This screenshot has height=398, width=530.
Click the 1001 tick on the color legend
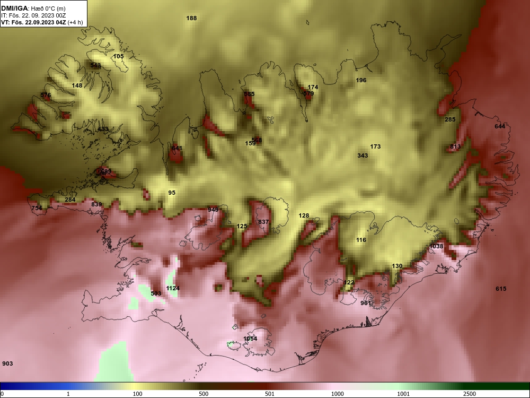pos(403,394)
